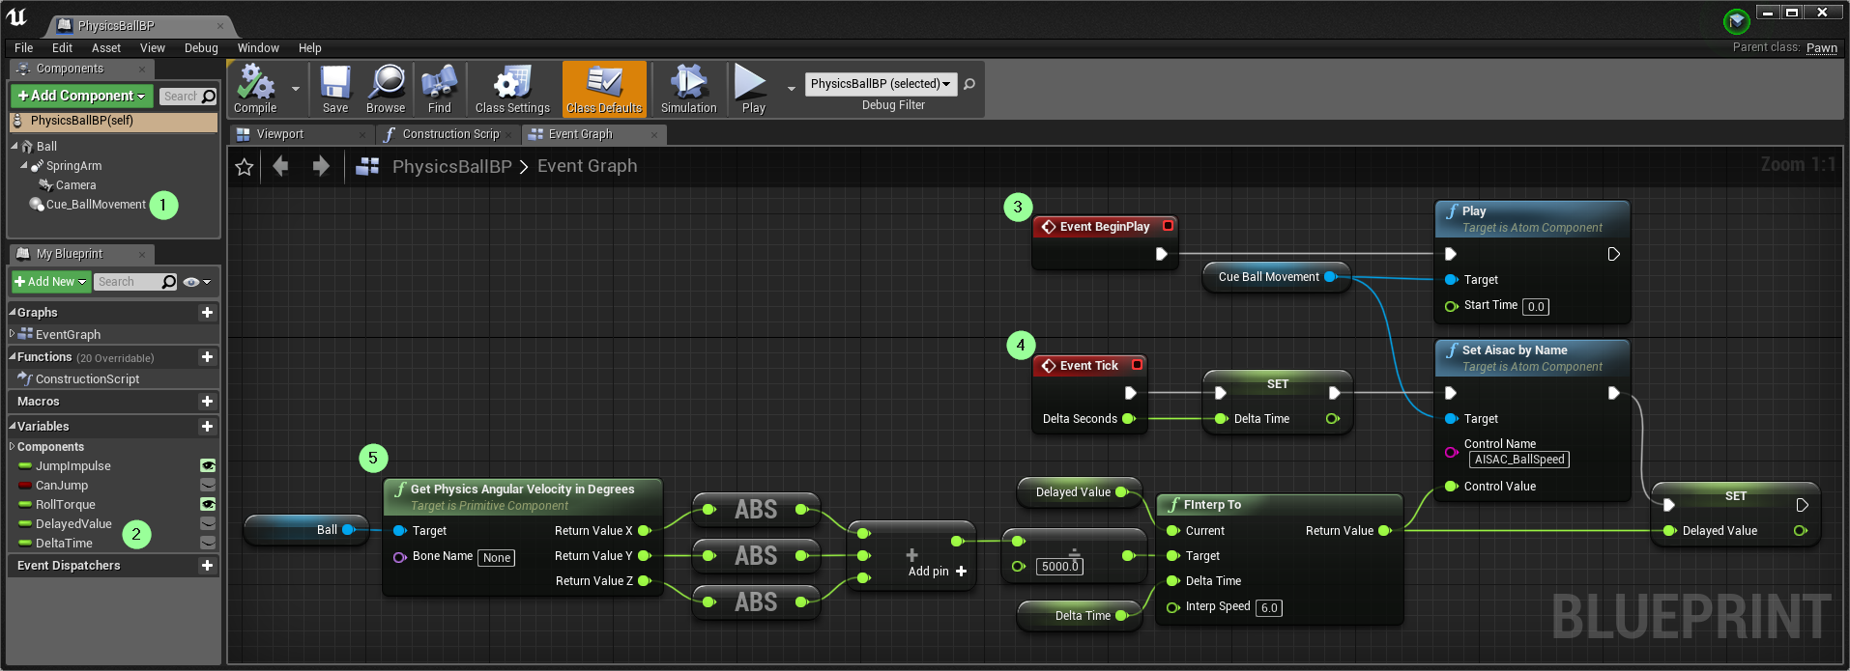Open the Find tool in toolbar
This screenshot has height=671, width=1850.
(440, 89)
